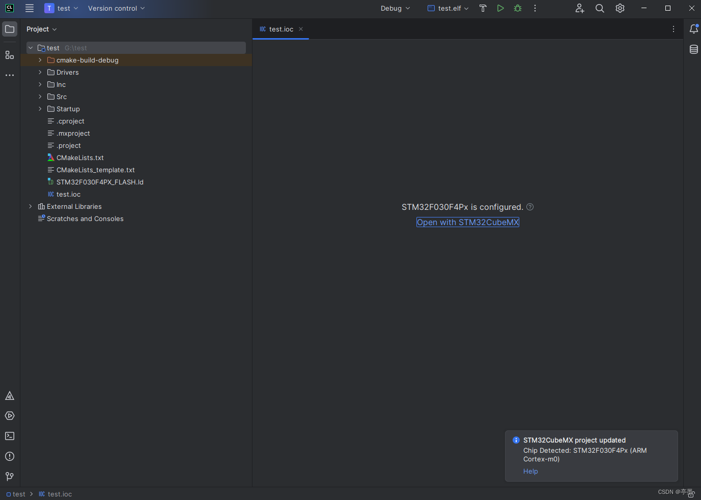The height and width of the screenshot is (500, 701).
Task: Open the main hamburger menu
Action: (x=30, y=8)
